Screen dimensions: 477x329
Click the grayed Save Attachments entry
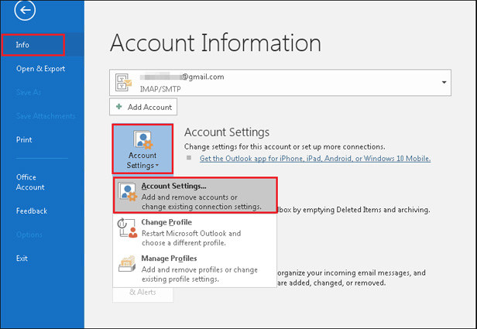(x=46, y=116)
